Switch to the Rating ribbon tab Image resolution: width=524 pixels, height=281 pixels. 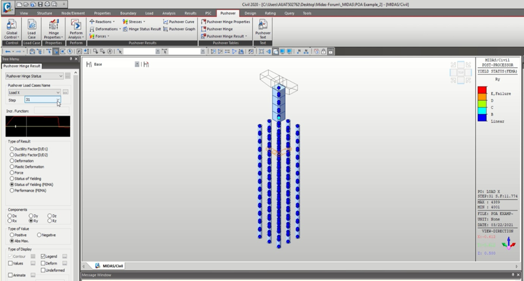[270, 13]
